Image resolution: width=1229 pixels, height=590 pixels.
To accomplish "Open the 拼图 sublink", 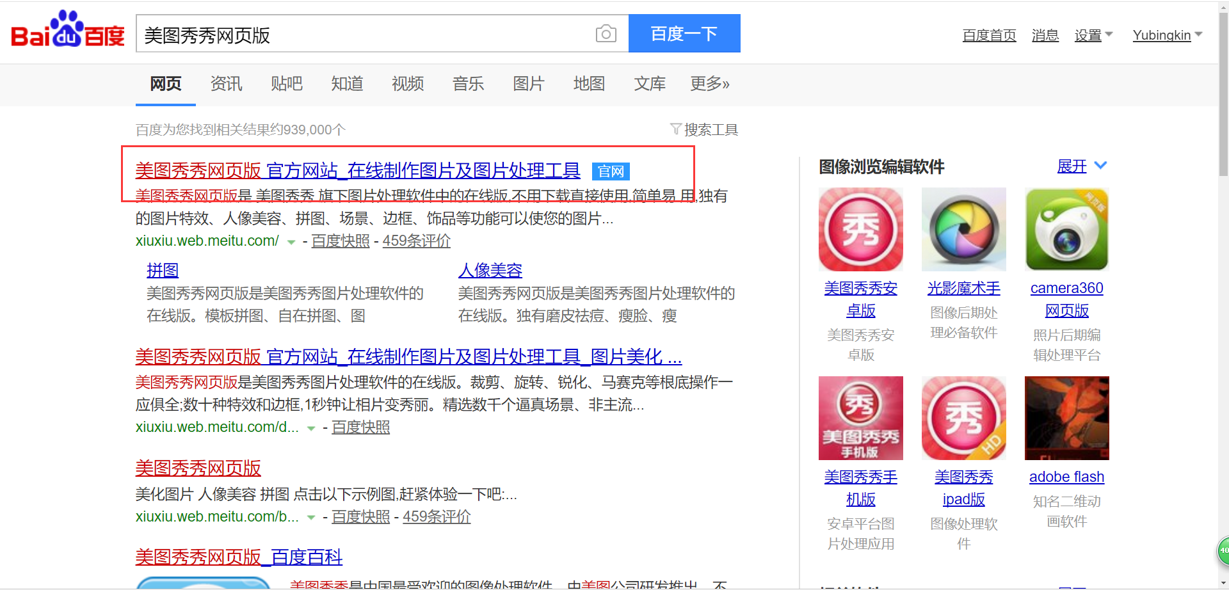I will 163,270.
